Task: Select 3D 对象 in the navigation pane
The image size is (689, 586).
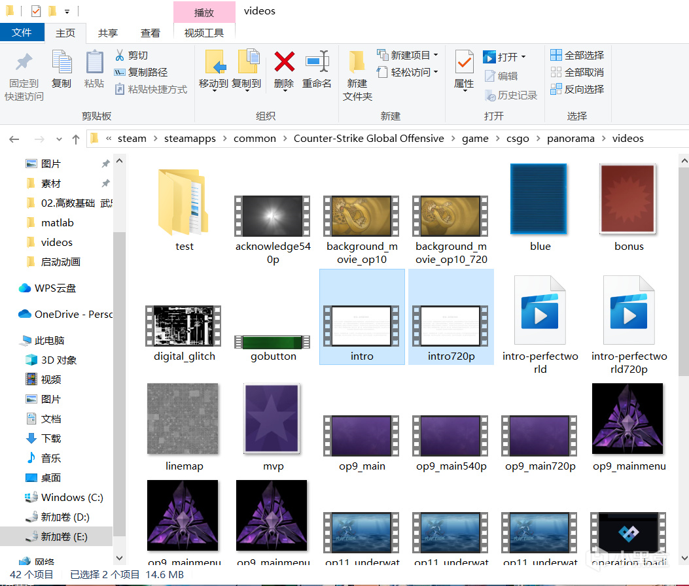Action: [x=58, y=360]
